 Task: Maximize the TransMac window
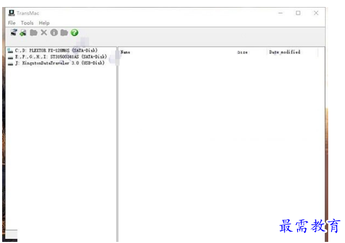coord(298,13)
